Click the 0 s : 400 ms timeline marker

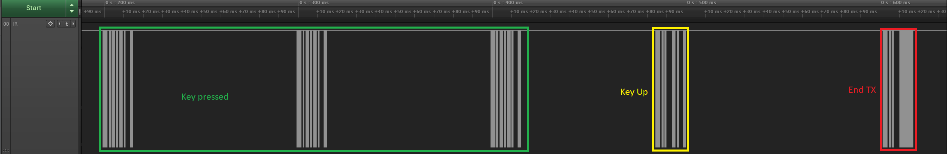508,2
